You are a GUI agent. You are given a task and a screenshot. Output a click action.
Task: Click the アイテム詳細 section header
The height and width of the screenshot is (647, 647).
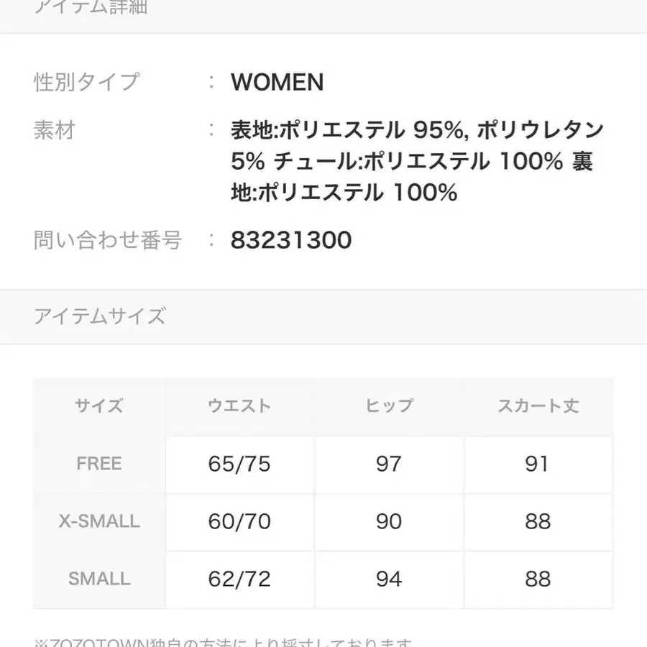pos(91,8)
